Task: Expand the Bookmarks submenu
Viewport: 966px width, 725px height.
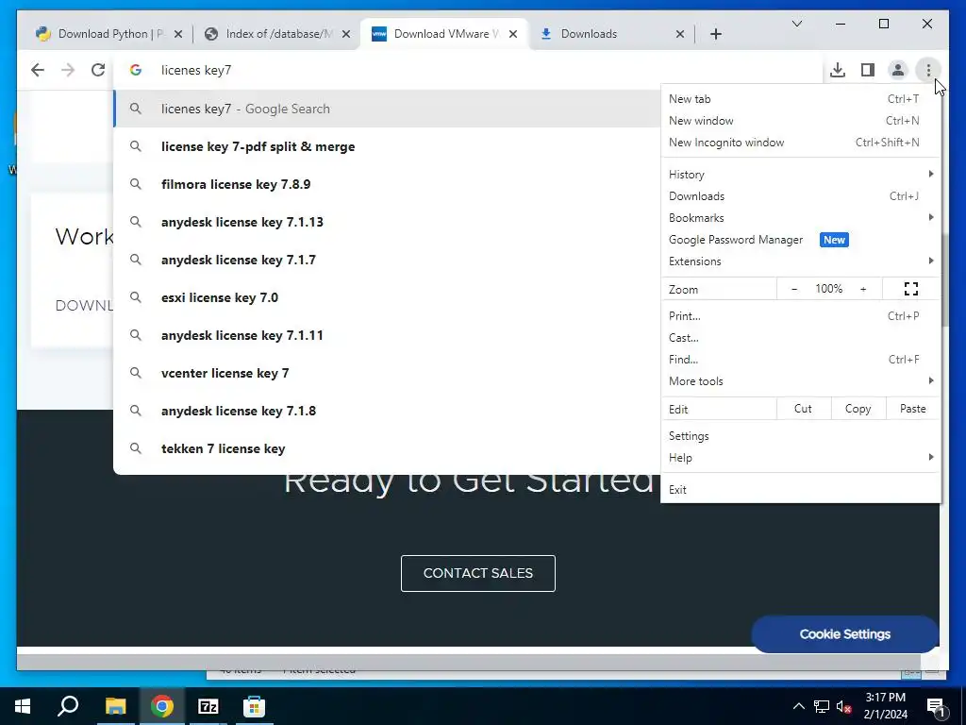Action: tap(800, 218)
